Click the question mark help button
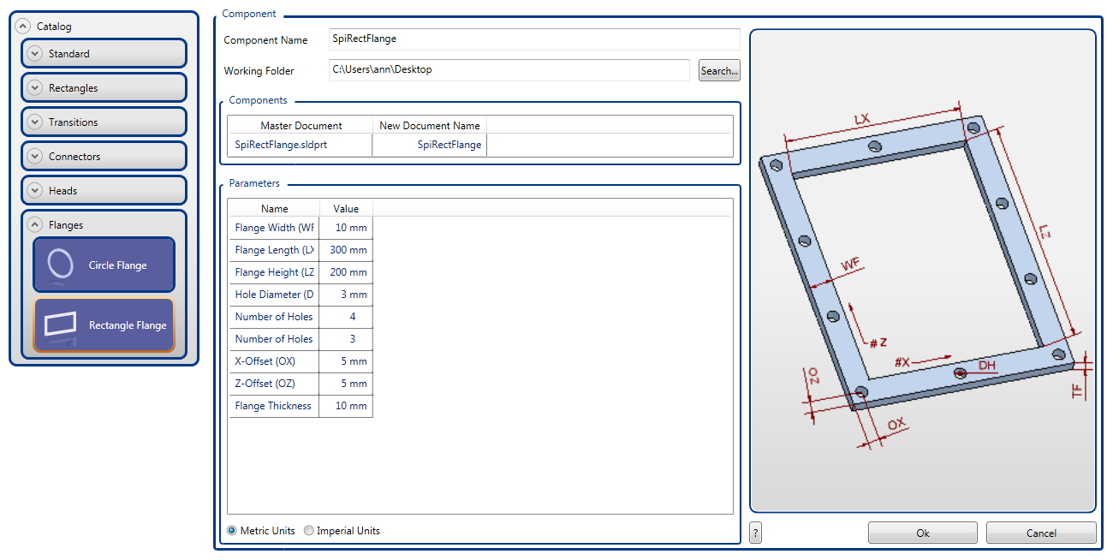Image resolution: width=1107 pixels, height=560 pixels. click(755, 533)
